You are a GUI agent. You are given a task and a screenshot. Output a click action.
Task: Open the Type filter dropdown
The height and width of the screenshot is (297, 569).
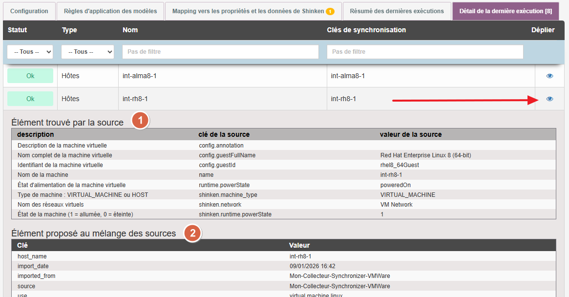click(x=87, y=52)
